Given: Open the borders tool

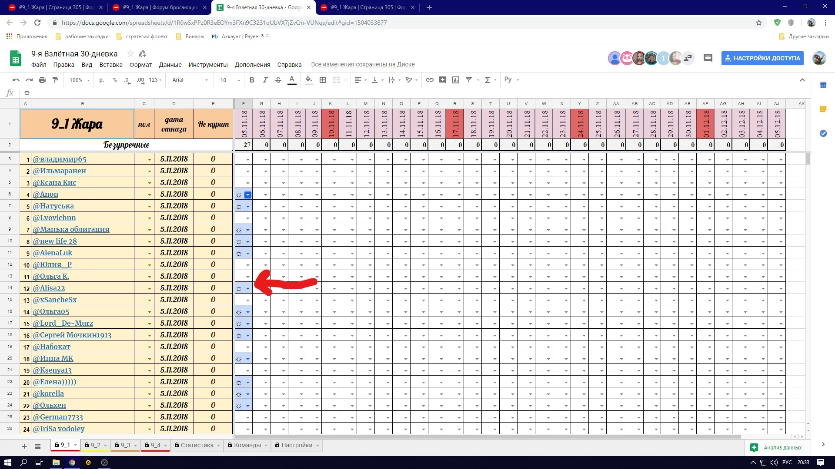Looking at the screenshot, I should point(323,80).
